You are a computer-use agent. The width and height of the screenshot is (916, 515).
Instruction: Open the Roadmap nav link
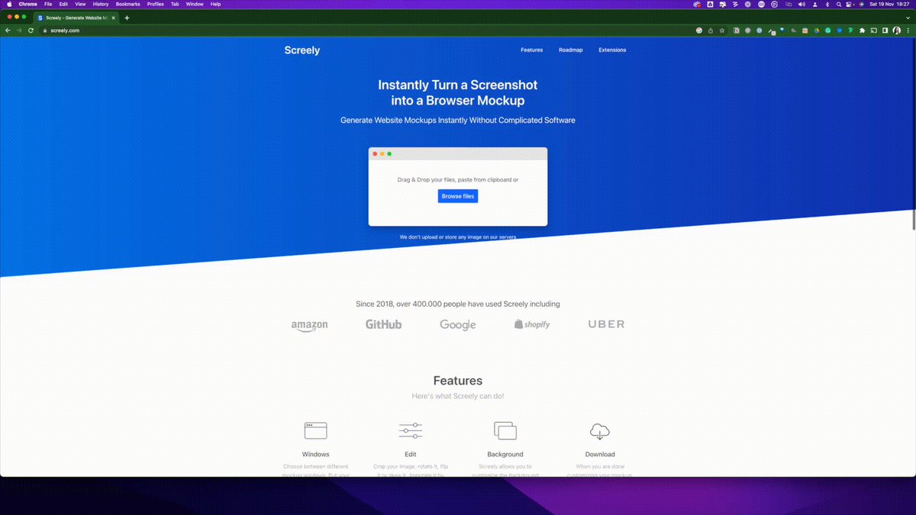[570, 50]
